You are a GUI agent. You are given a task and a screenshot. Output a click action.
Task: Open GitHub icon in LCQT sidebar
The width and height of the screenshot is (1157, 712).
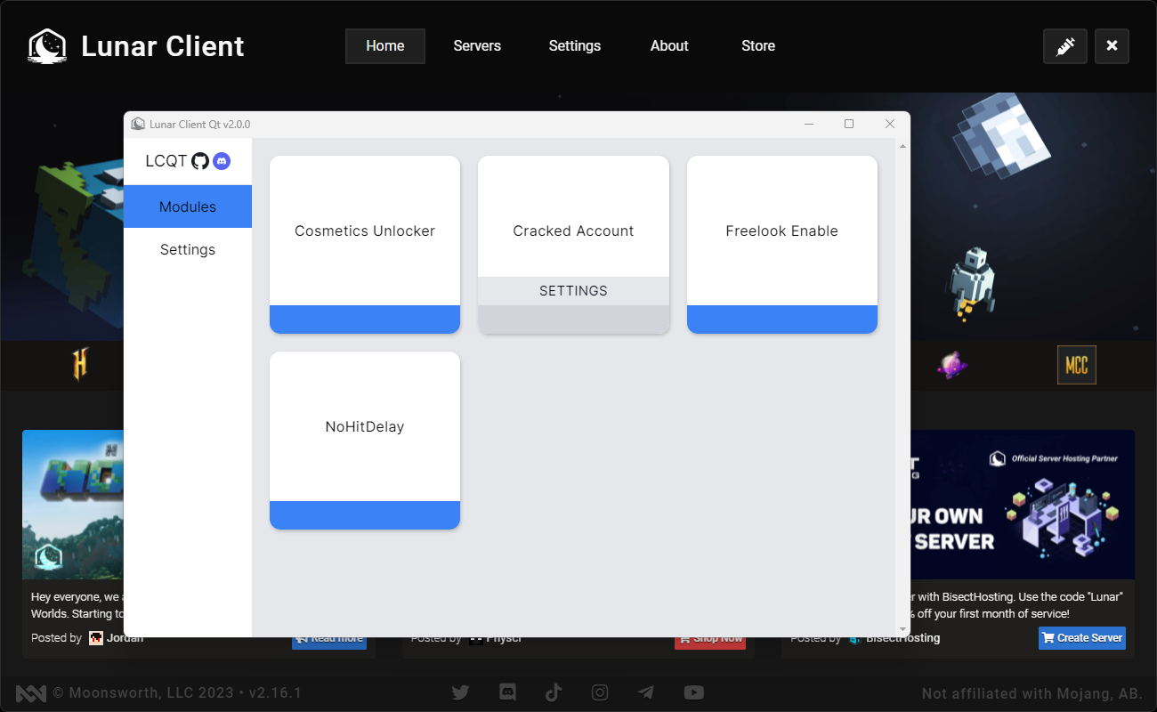pos(200,161)
